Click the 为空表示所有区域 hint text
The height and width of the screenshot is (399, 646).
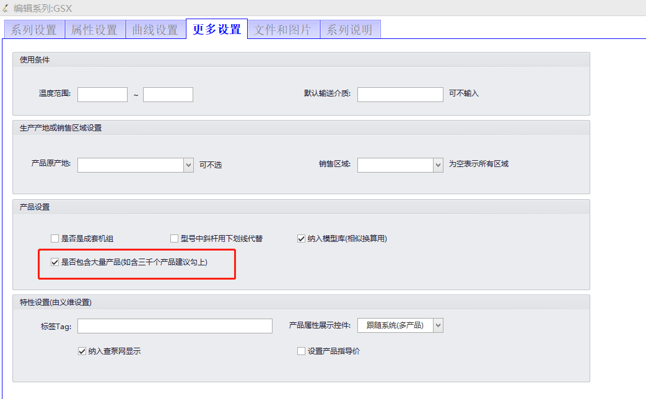[x=478, y=164]
